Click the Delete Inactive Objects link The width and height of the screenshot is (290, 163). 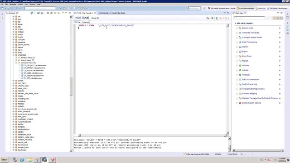pyautogui.click(x=251, y=103)
